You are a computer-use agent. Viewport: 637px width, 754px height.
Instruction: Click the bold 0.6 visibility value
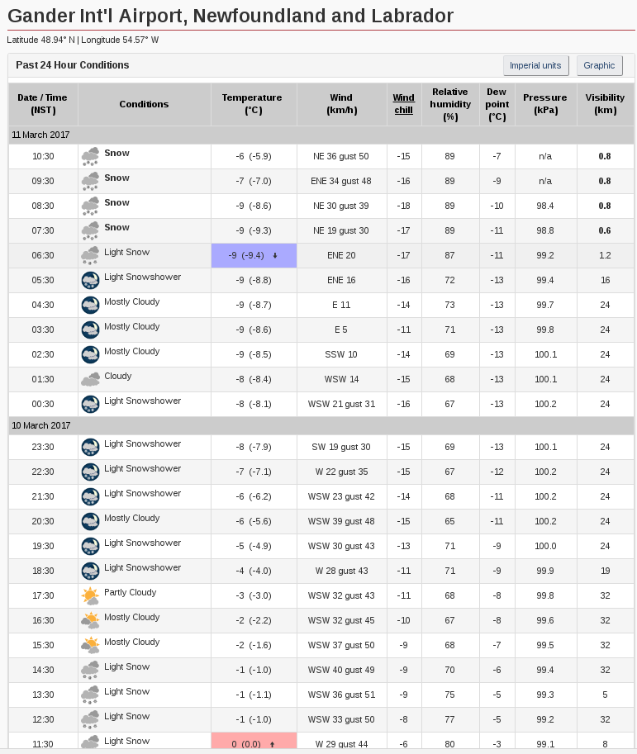605,230
